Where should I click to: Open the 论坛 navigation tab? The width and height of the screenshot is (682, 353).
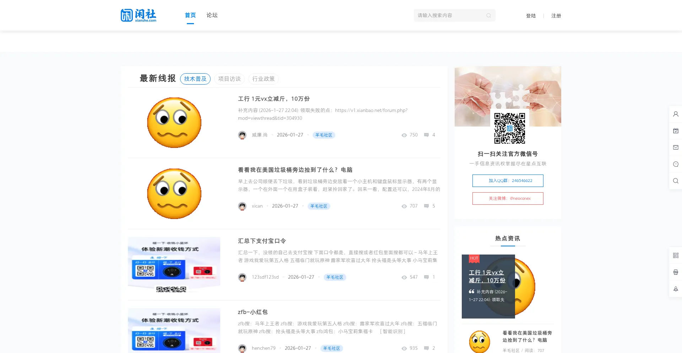tap(212, 15)
